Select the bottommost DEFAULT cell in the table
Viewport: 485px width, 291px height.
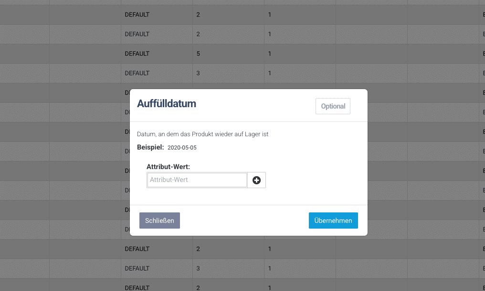click(137, 288)
